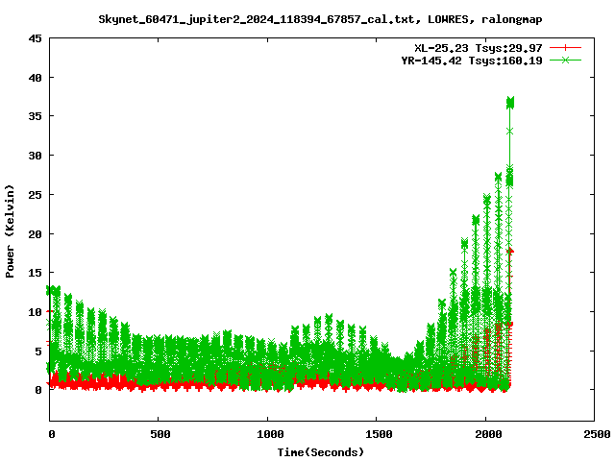
Task: Click the red data peak near 18 Kelvin
Action: point(510,252)
